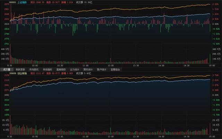Image resolution: width=222 pixels, height=139 pixels.
Task: Open the 散户统计 tab
Action: click(x=102, y=69)
